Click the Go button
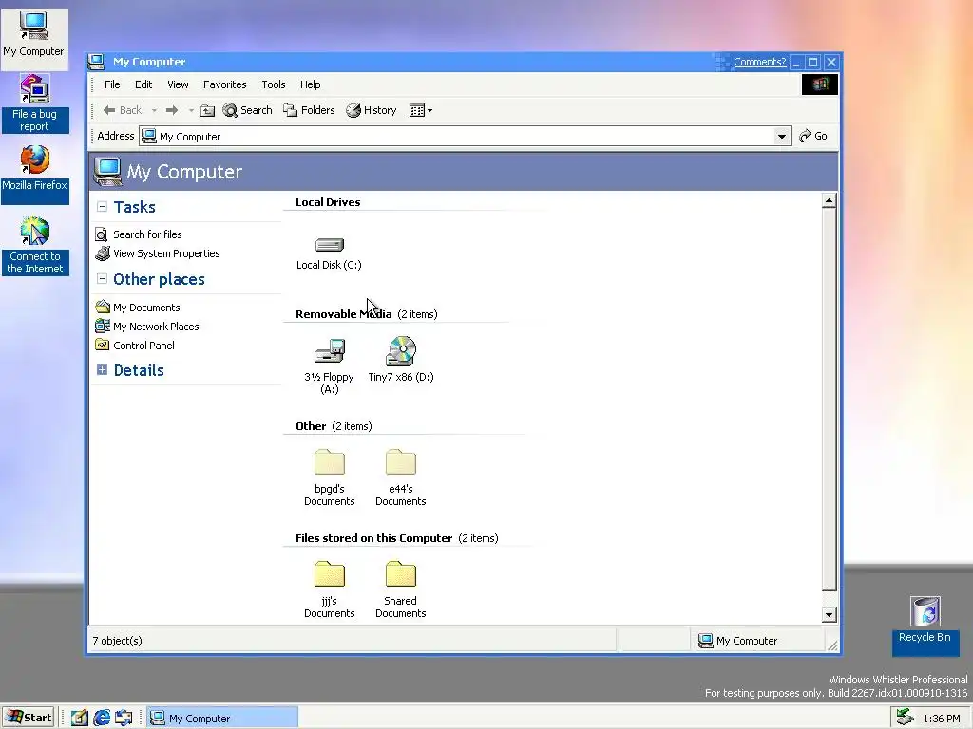This screenshot has height=729, width=973. coord(813,136)
